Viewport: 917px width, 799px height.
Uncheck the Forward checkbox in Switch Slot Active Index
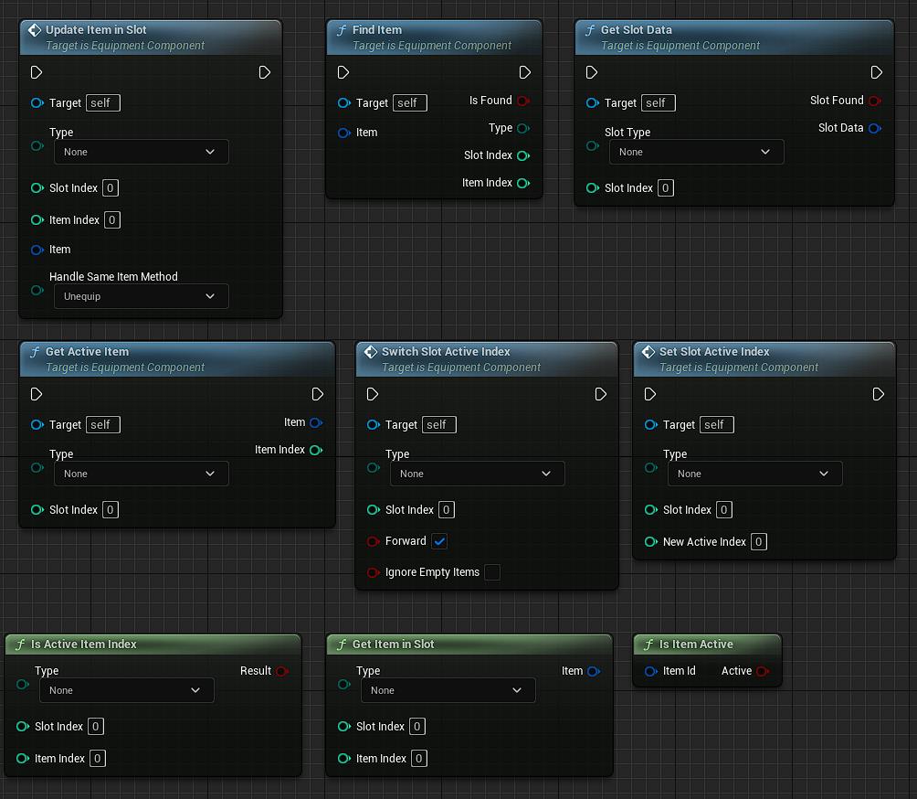point(439,541)
